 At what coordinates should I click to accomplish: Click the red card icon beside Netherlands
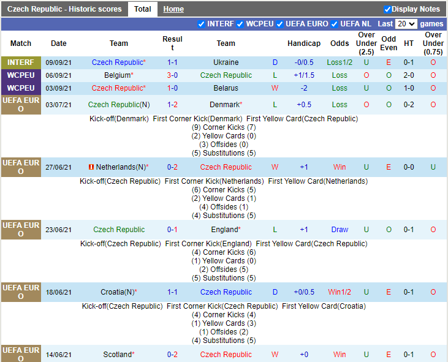[91, 167]
